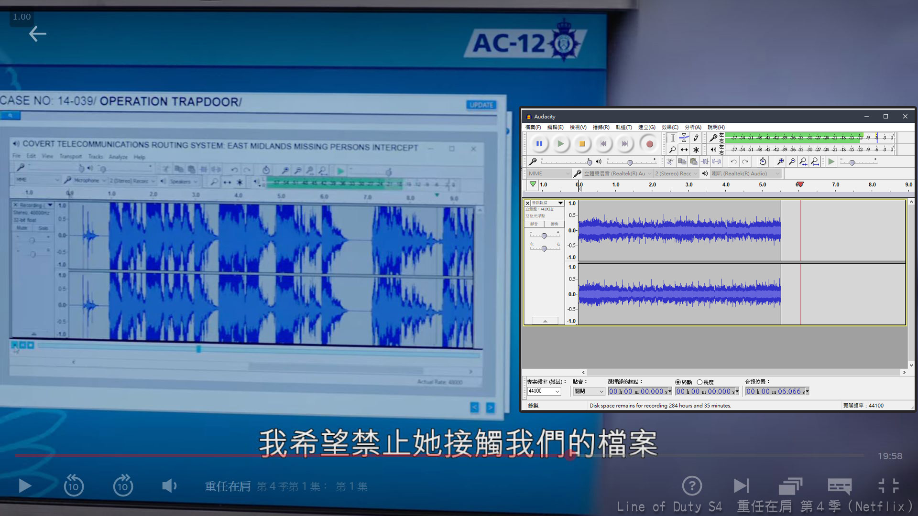This screenshot has height=516, width=918.
Task: Stop the Audacity recording with the yellow square
Action: coord(582,143)
